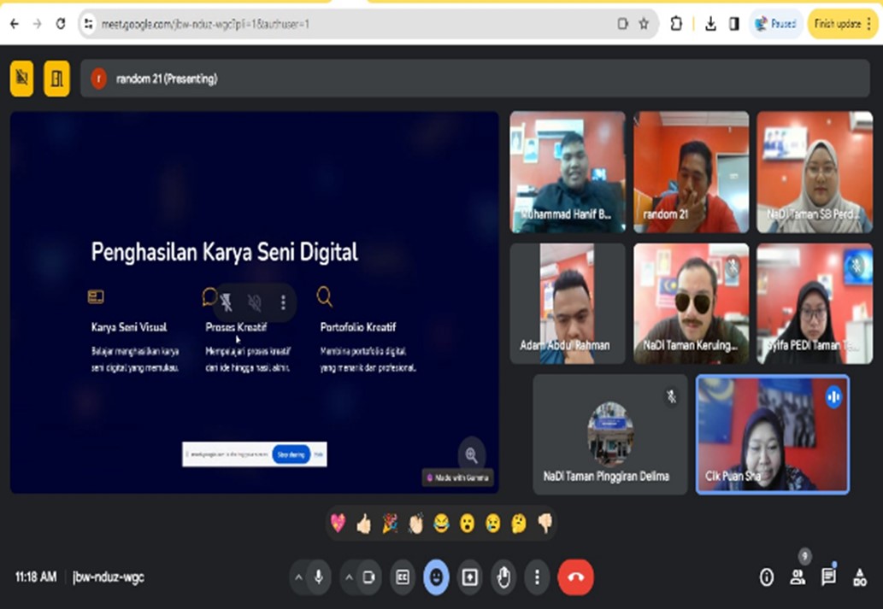Expand video settings arrow beside camera
Screen dimensions: 883x609
(x=349, y=577)
